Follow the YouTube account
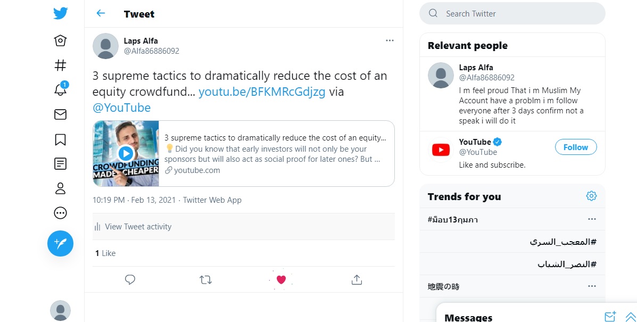Image resolution: width=637 pixels, height=322 pixels. click(x=576, y=147)
